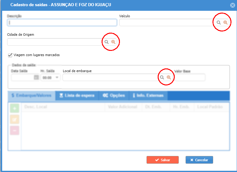Click the orange edit row button

coord(15,119)
